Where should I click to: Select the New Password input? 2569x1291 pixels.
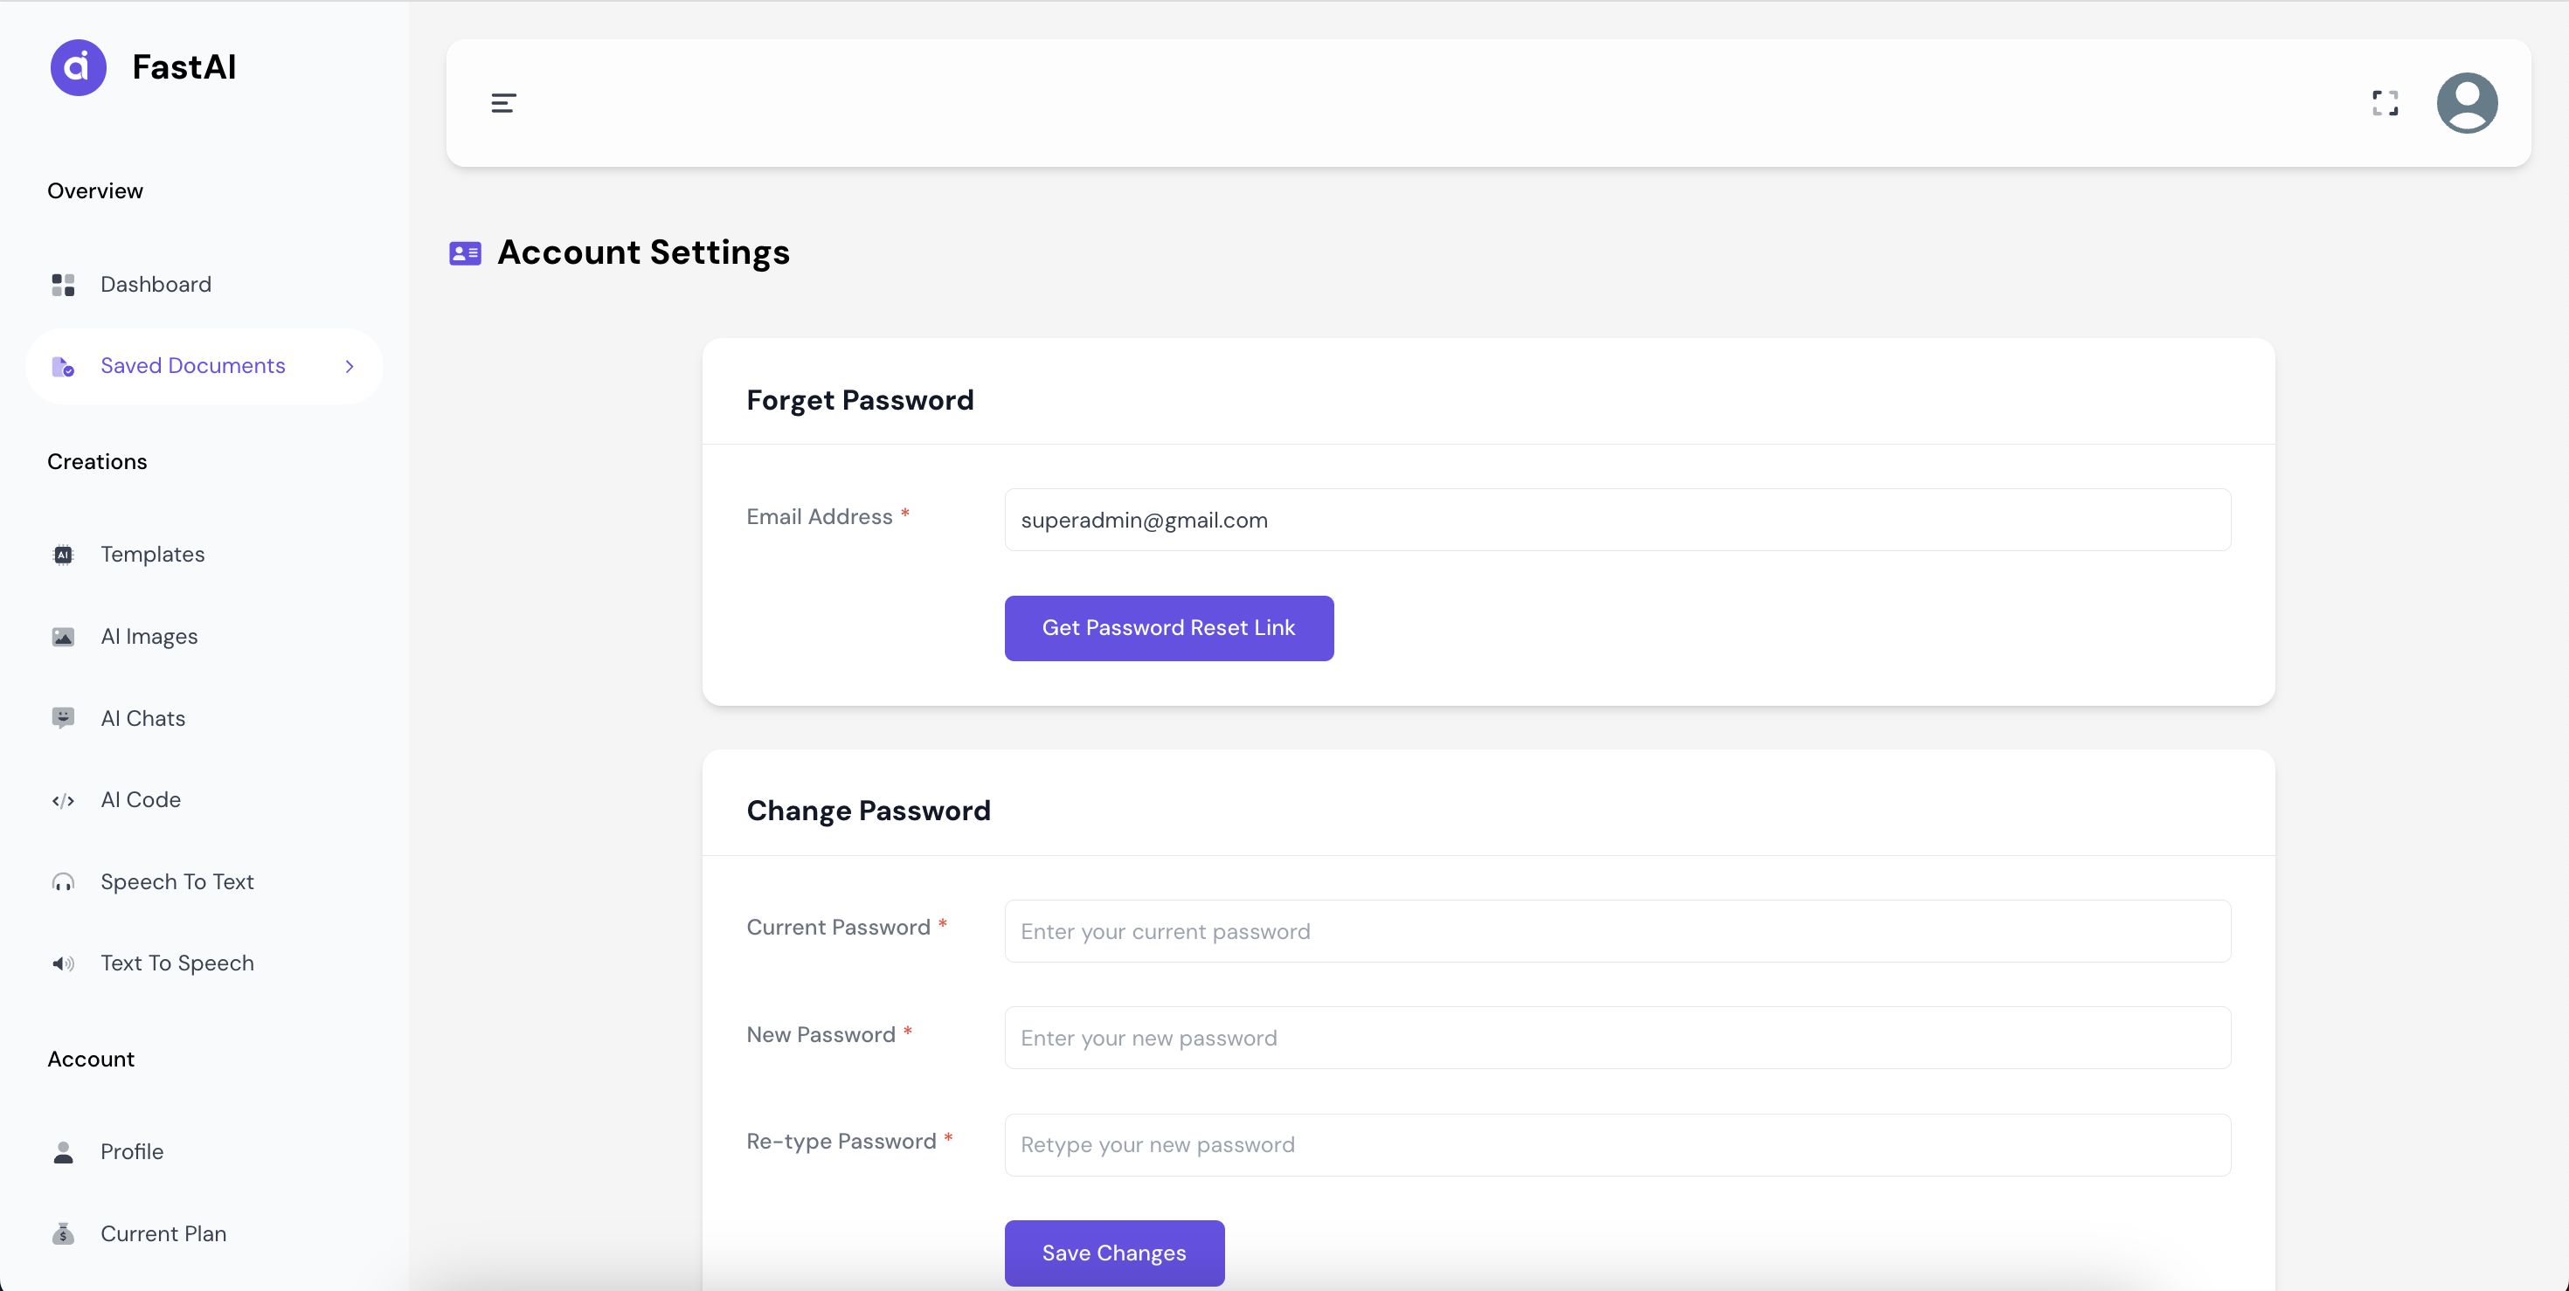coord(1616,1038)
